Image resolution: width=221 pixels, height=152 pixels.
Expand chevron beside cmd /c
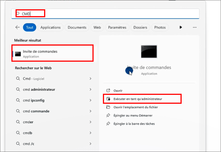(90, 143)
